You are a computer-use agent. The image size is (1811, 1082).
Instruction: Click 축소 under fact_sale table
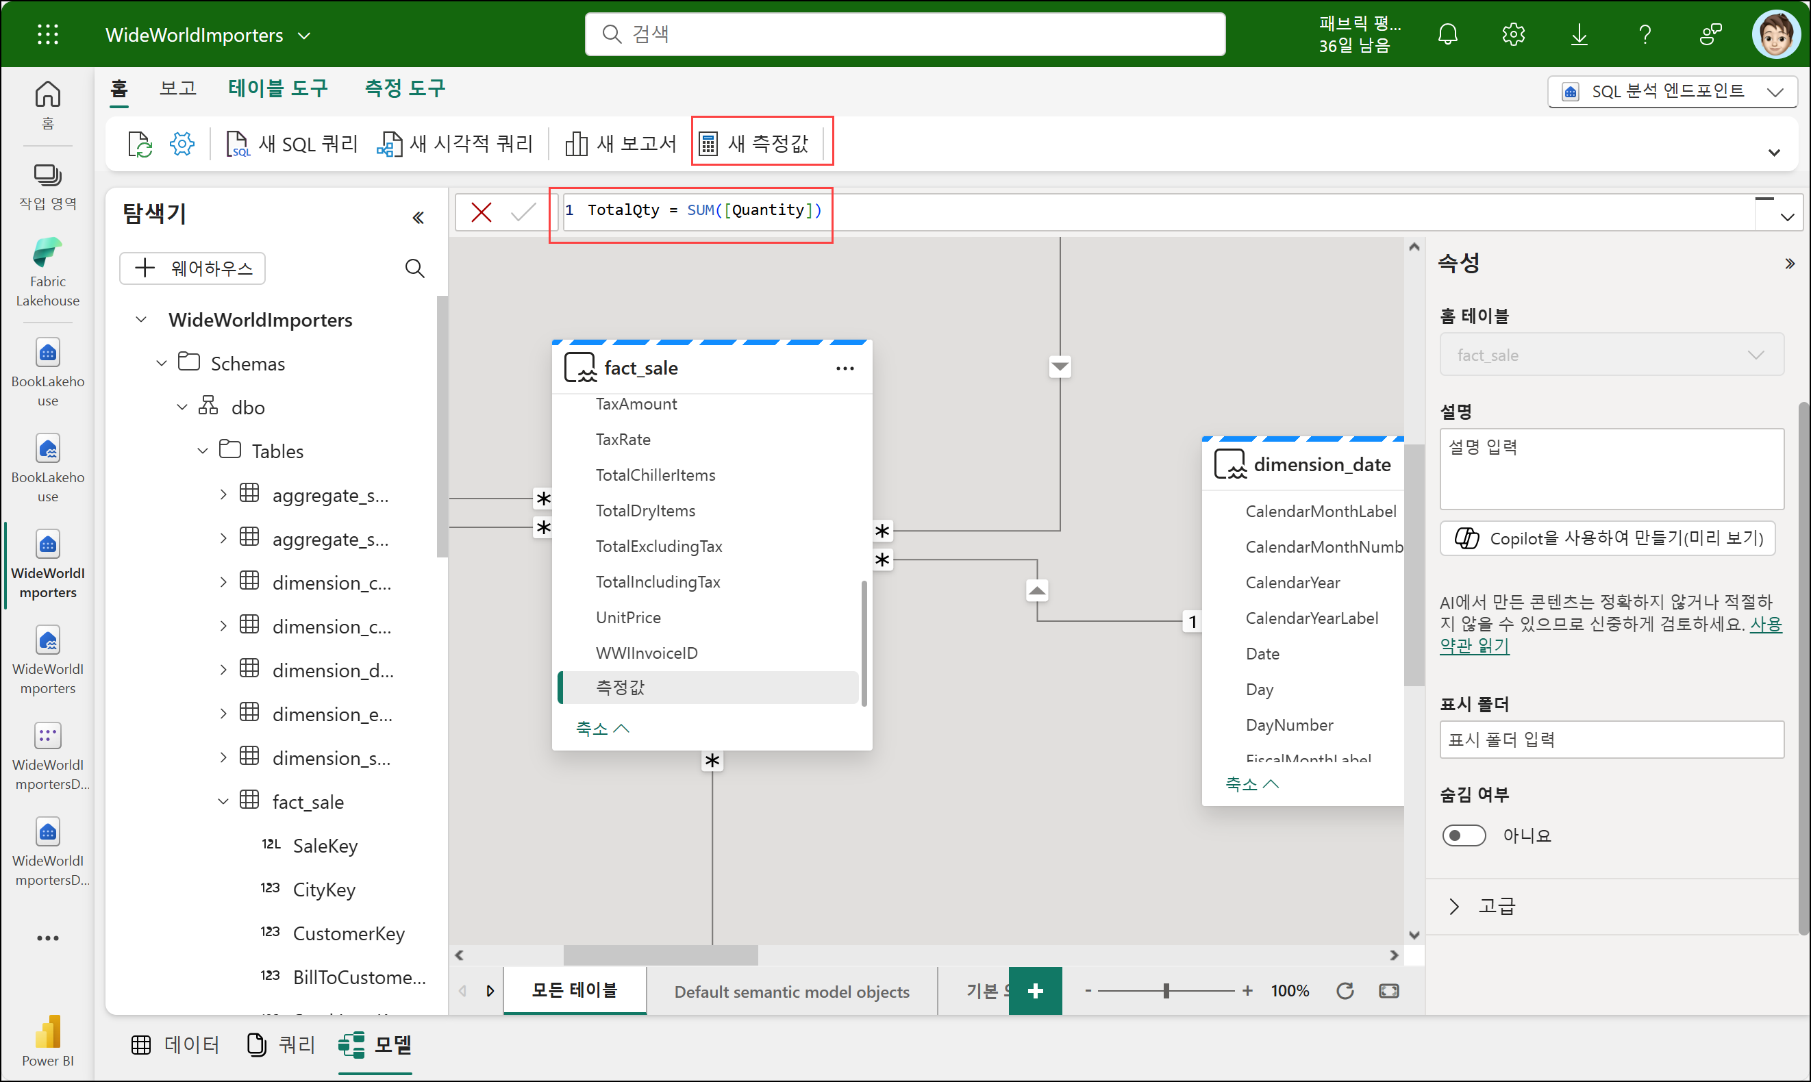pos(602,728)
